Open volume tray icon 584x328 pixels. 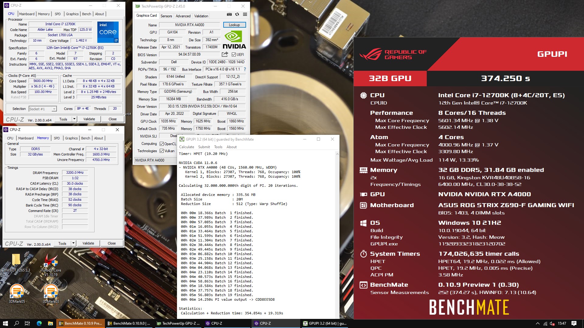tap(552, 323)
